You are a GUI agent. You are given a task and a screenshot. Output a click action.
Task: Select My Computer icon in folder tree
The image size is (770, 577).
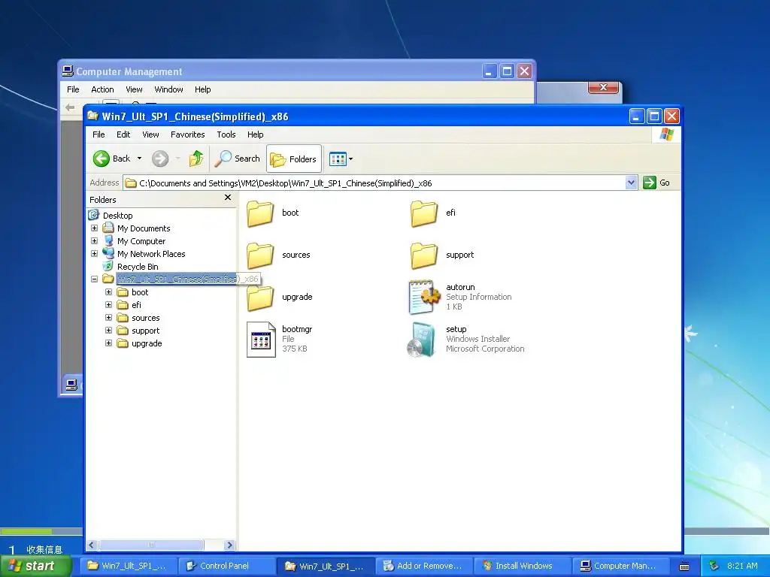coord(108,240)
